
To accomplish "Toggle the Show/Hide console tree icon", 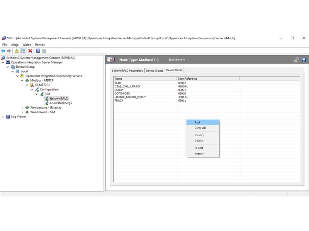I will (23, 51).
